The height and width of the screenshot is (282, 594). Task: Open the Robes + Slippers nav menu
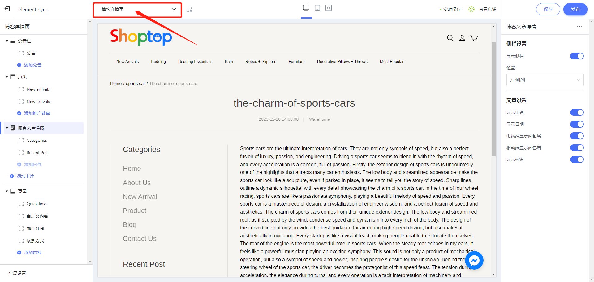[261, 62]
